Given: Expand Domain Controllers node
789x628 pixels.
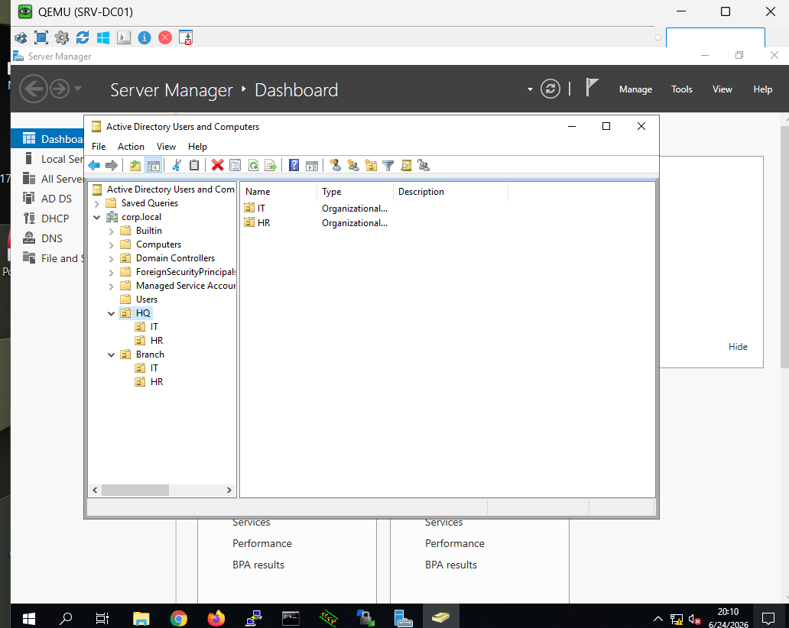Looking at the screenshot, I should click(111, 258).
